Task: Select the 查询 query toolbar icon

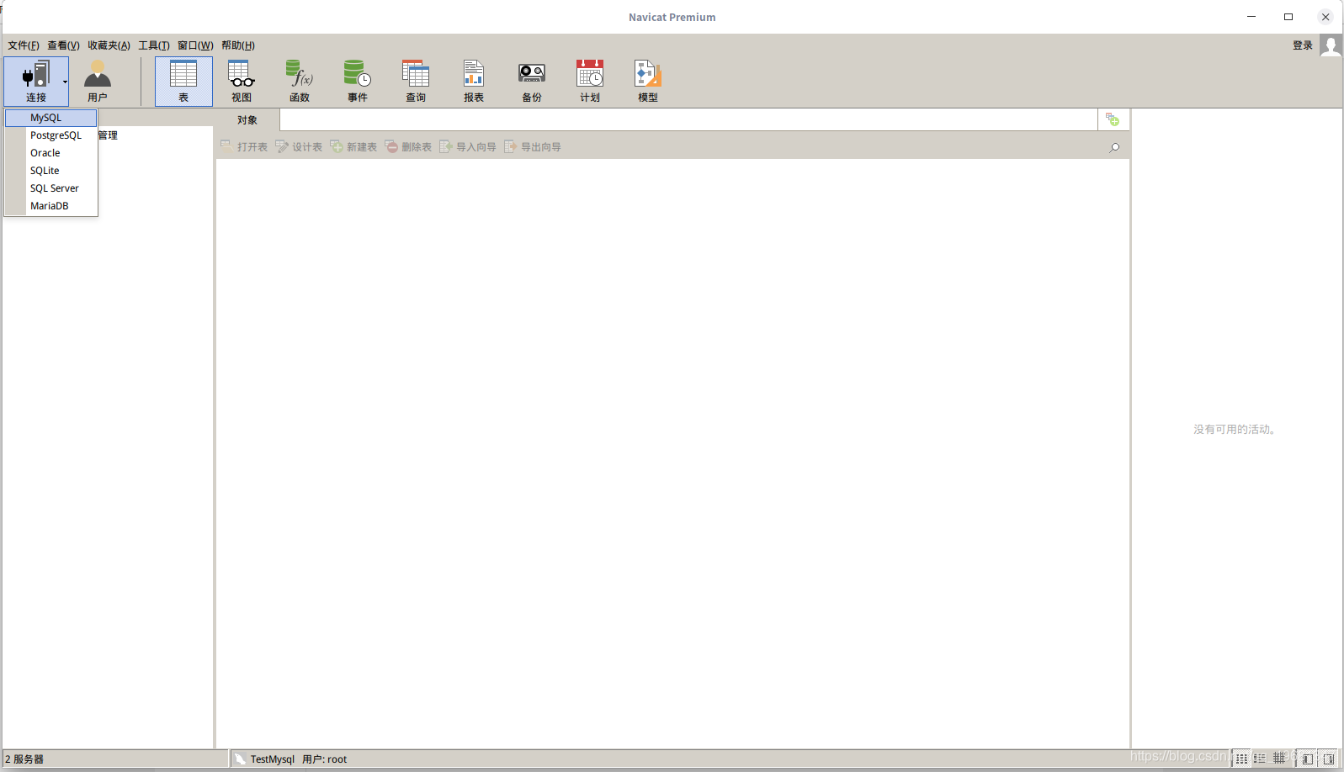Action: click(416, 81)
